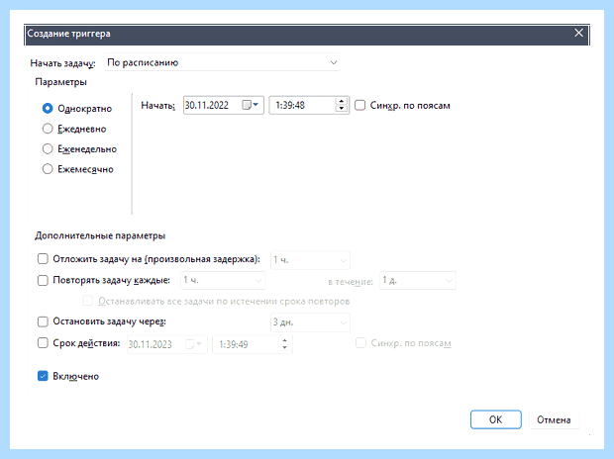Close the Создание триггера dialog
614x459 pixels.
(578, 33)
